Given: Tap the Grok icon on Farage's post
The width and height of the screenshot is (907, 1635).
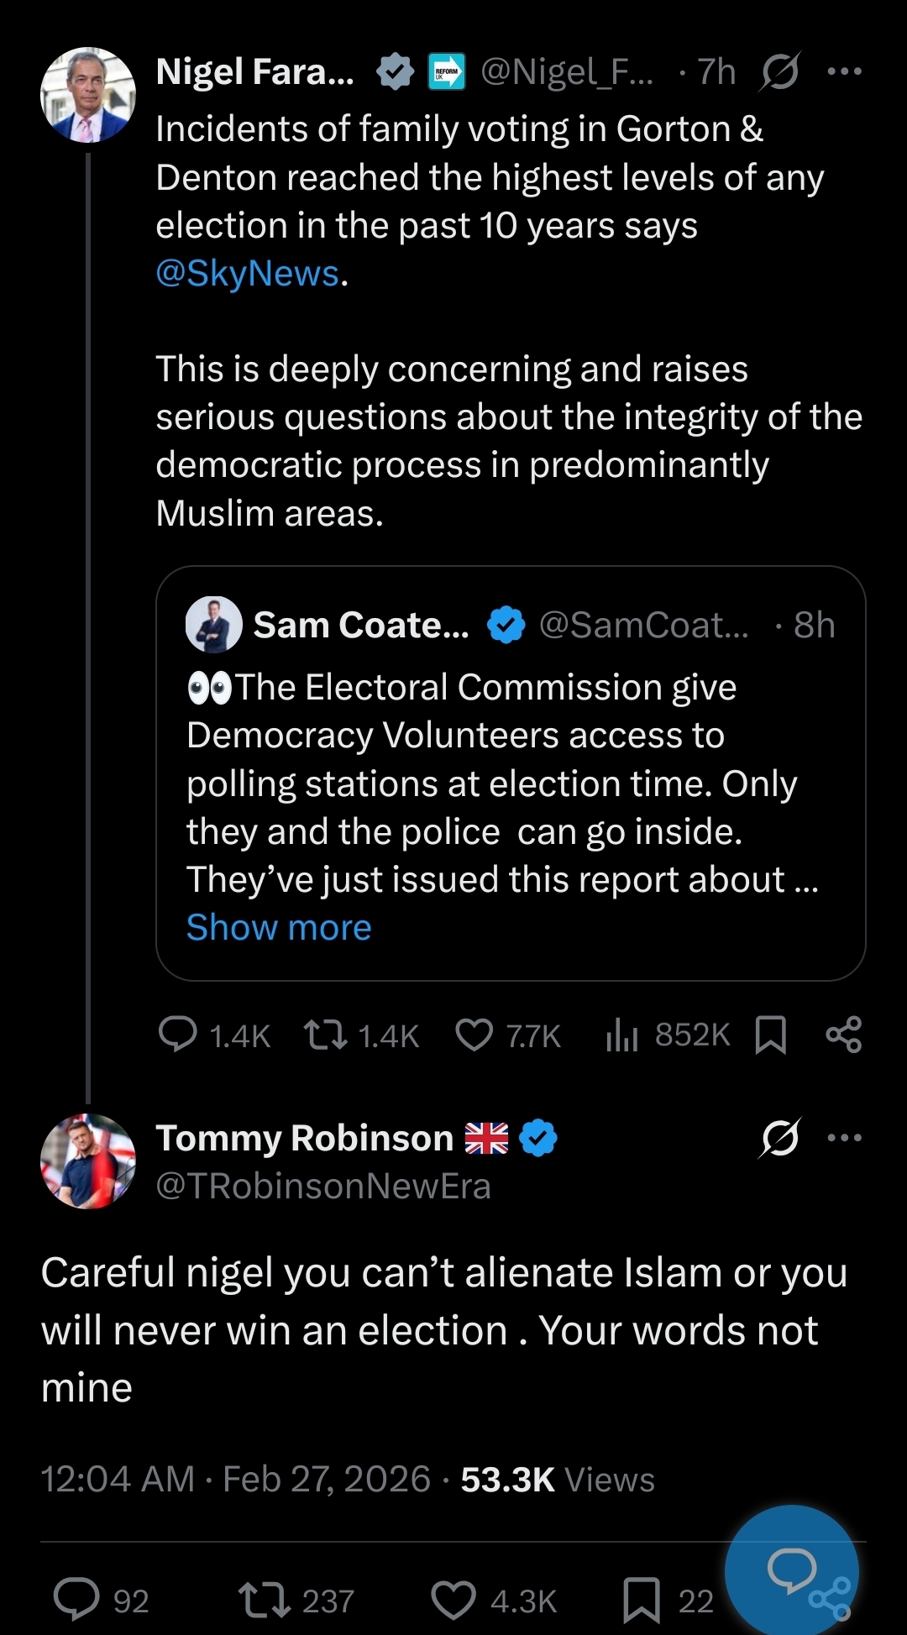Looking at the screenshot, I should [780, 72].
